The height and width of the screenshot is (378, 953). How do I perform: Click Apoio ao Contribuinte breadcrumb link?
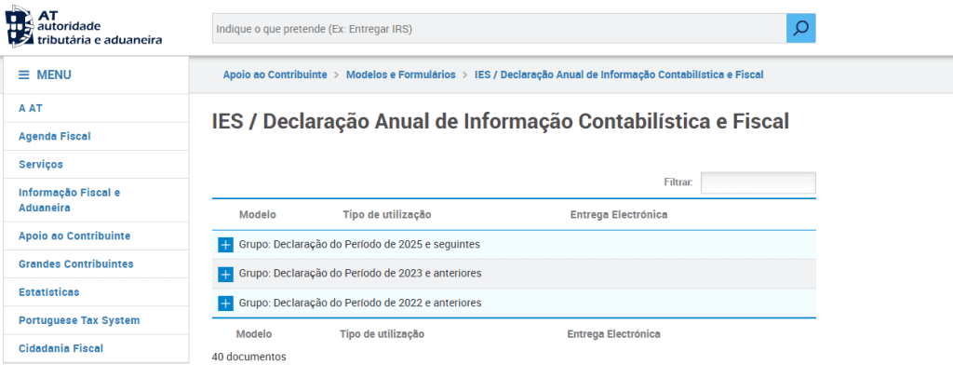(x=275, y=74)
